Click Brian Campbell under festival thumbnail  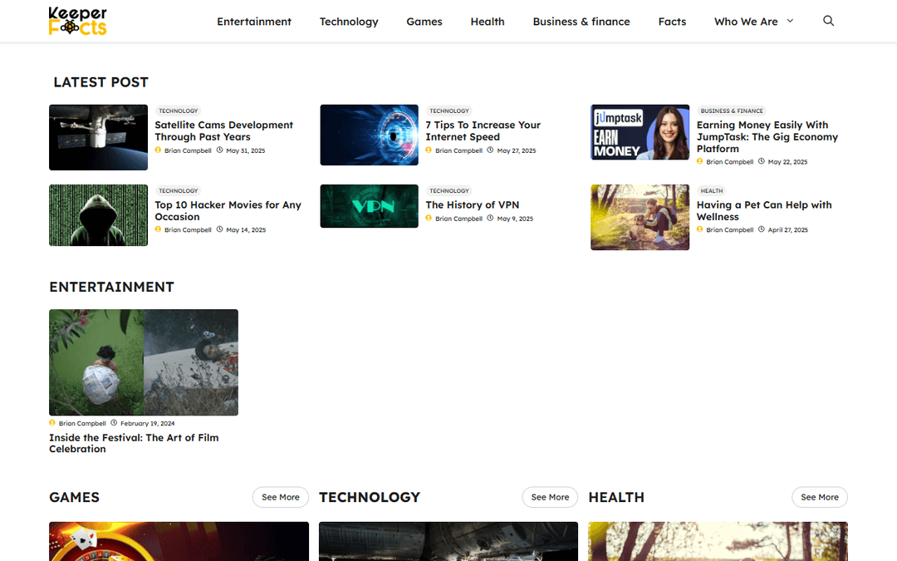click(x=82, y=424)
